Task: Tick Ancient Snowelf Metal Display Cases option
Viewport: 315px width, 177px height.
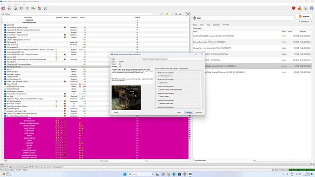Action: coord(158,89)
